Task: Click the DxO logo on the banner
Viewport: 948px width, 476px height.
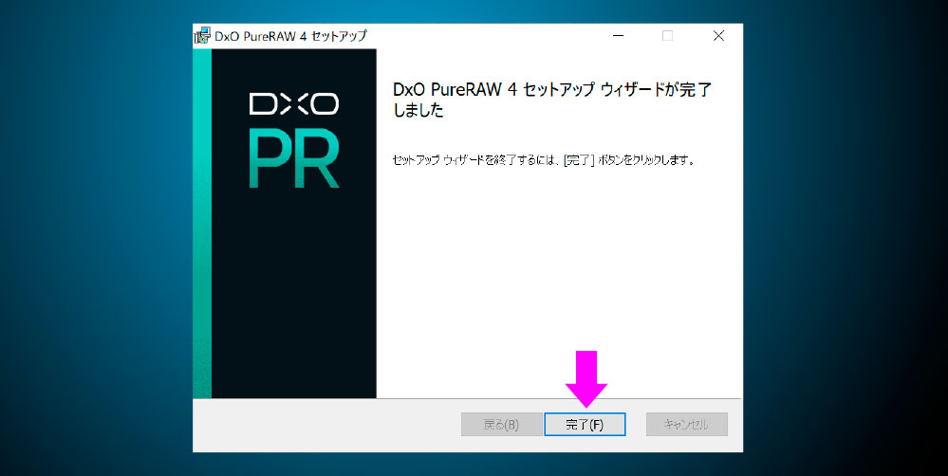Action: [293, 104]
